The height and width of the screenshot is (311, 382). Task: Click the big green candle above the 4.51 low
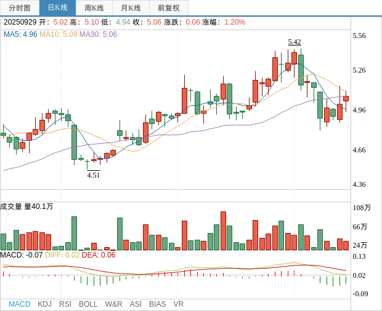click(x=74, y=142)
